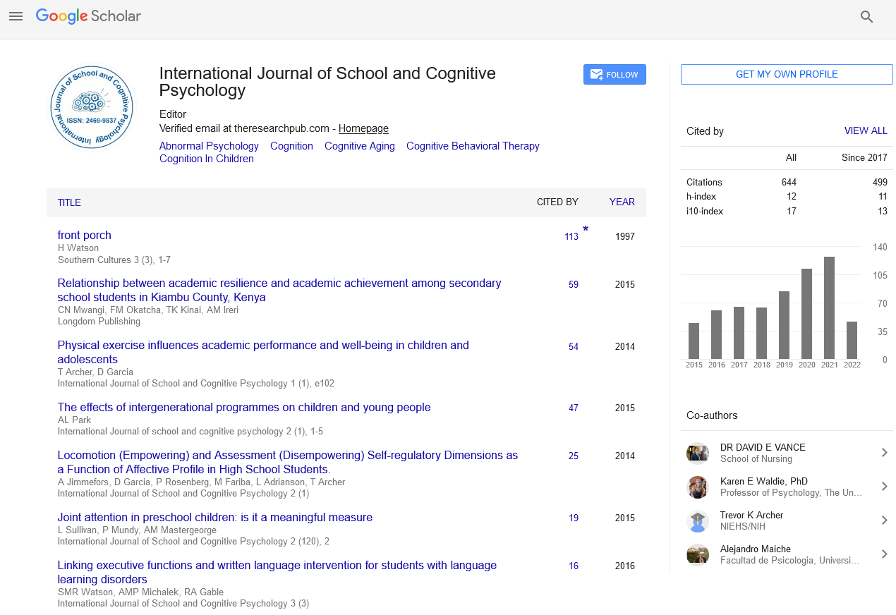Click the search magnifier icon

click(x=867, y=17)
